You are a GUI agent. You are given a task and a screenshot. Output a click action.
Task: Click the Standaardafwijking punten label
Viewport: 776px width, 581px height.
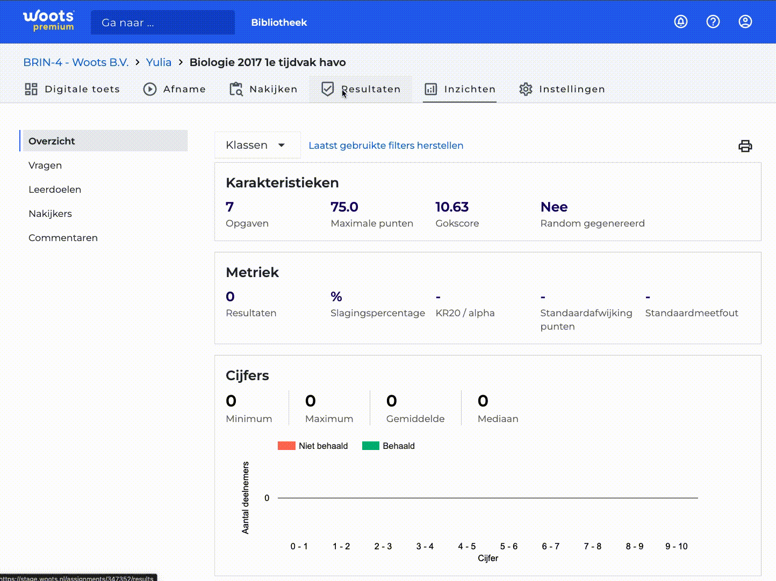[x=586, y=319]
